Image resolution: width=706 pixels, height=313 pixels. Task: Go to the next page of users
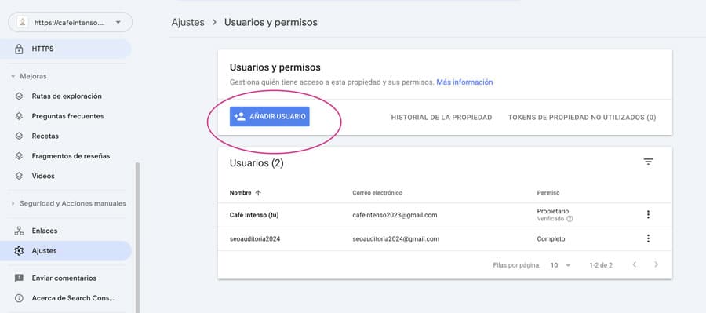[x=656, y=265]
